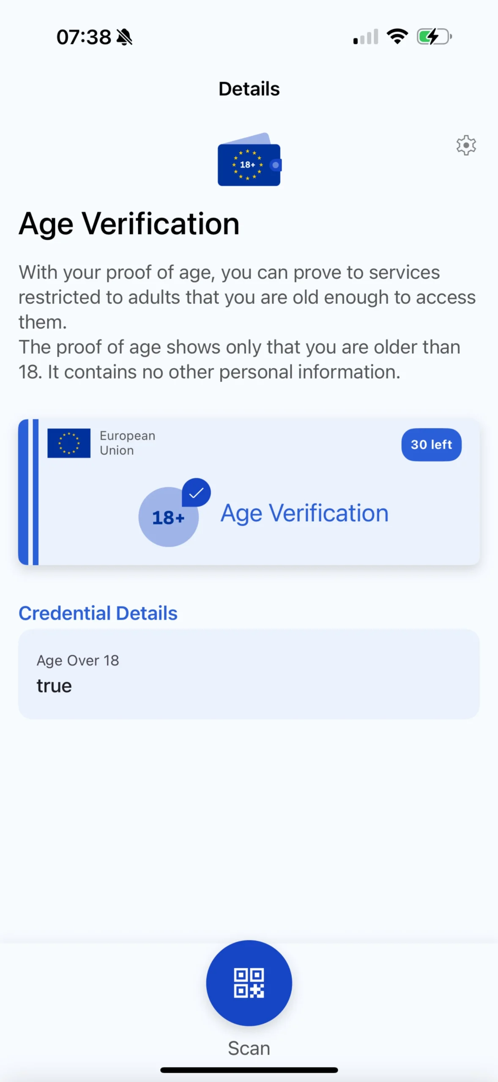Image resolution: width=498 pixels, height=1082 pixels.
Task: Tap the battery charging indicator
Action: (434, 37)
